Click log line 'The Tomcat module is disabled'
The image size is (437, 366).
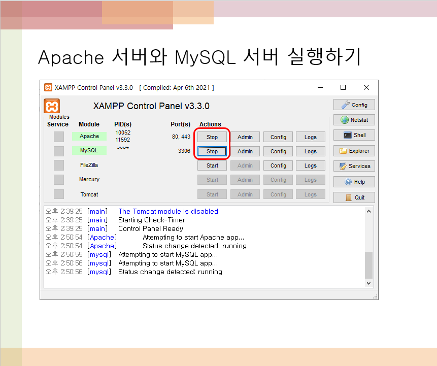click(x=168, y=211)
